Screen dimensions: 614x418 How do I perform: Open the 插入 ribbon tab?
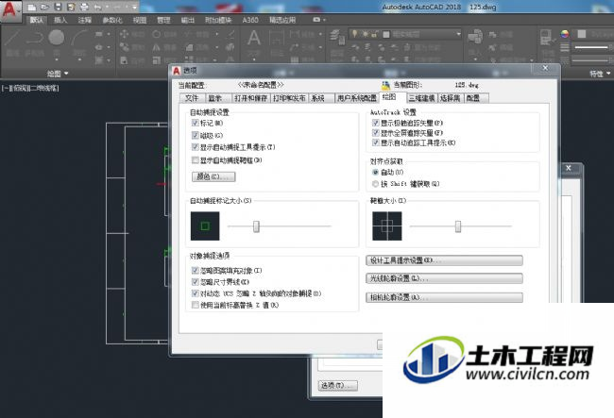point(60,20)
